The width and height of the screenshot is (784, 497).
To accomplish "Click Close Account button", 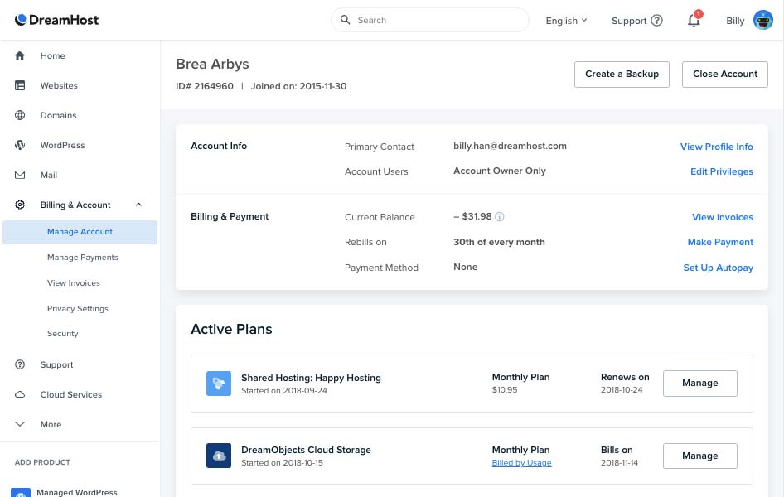I will [x=724, y=74].
